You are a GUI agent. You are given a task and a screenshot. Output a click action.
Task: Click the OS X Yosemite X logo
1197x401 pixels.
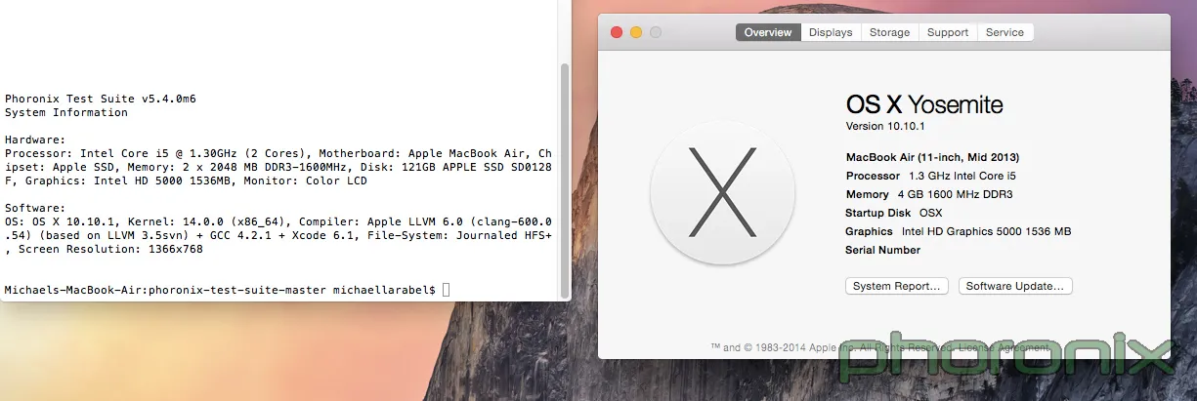pos(721,192)
